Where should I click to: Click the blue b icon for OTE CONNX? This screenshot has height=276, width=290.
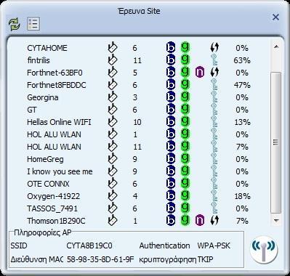click(171, 184)
